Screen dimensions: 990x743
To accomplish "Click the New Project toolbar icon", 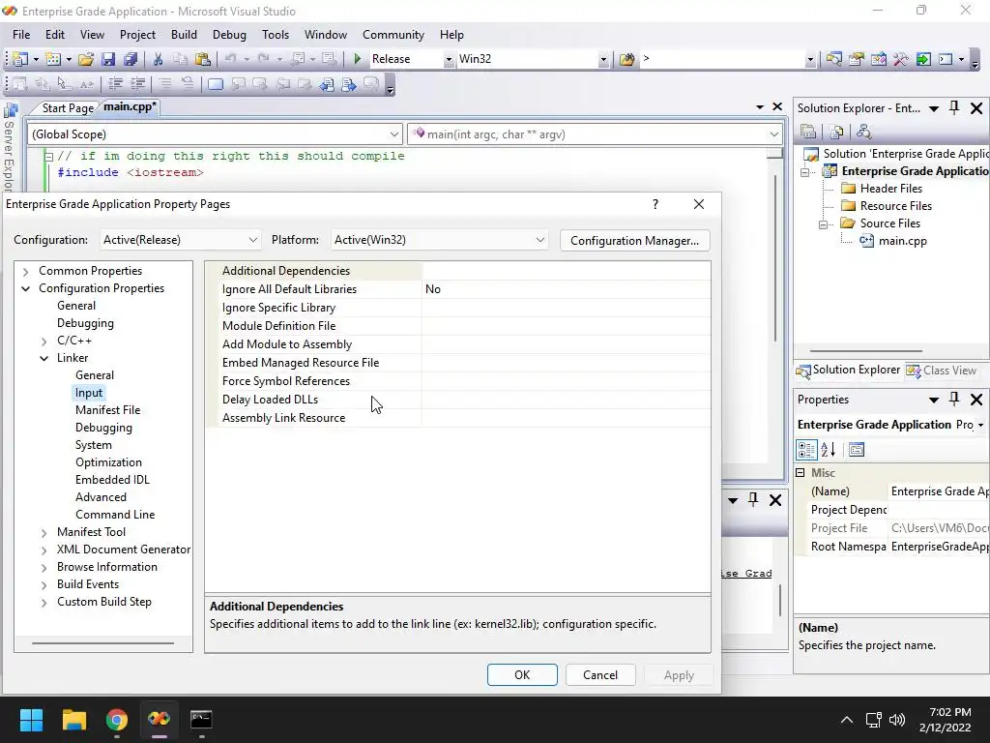I will [20, 59].
